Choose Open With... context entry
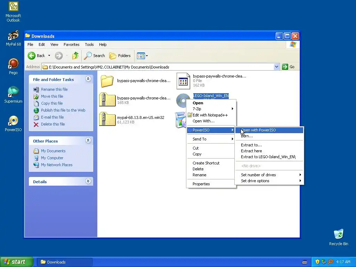The image size is (356, 267). 211,121
